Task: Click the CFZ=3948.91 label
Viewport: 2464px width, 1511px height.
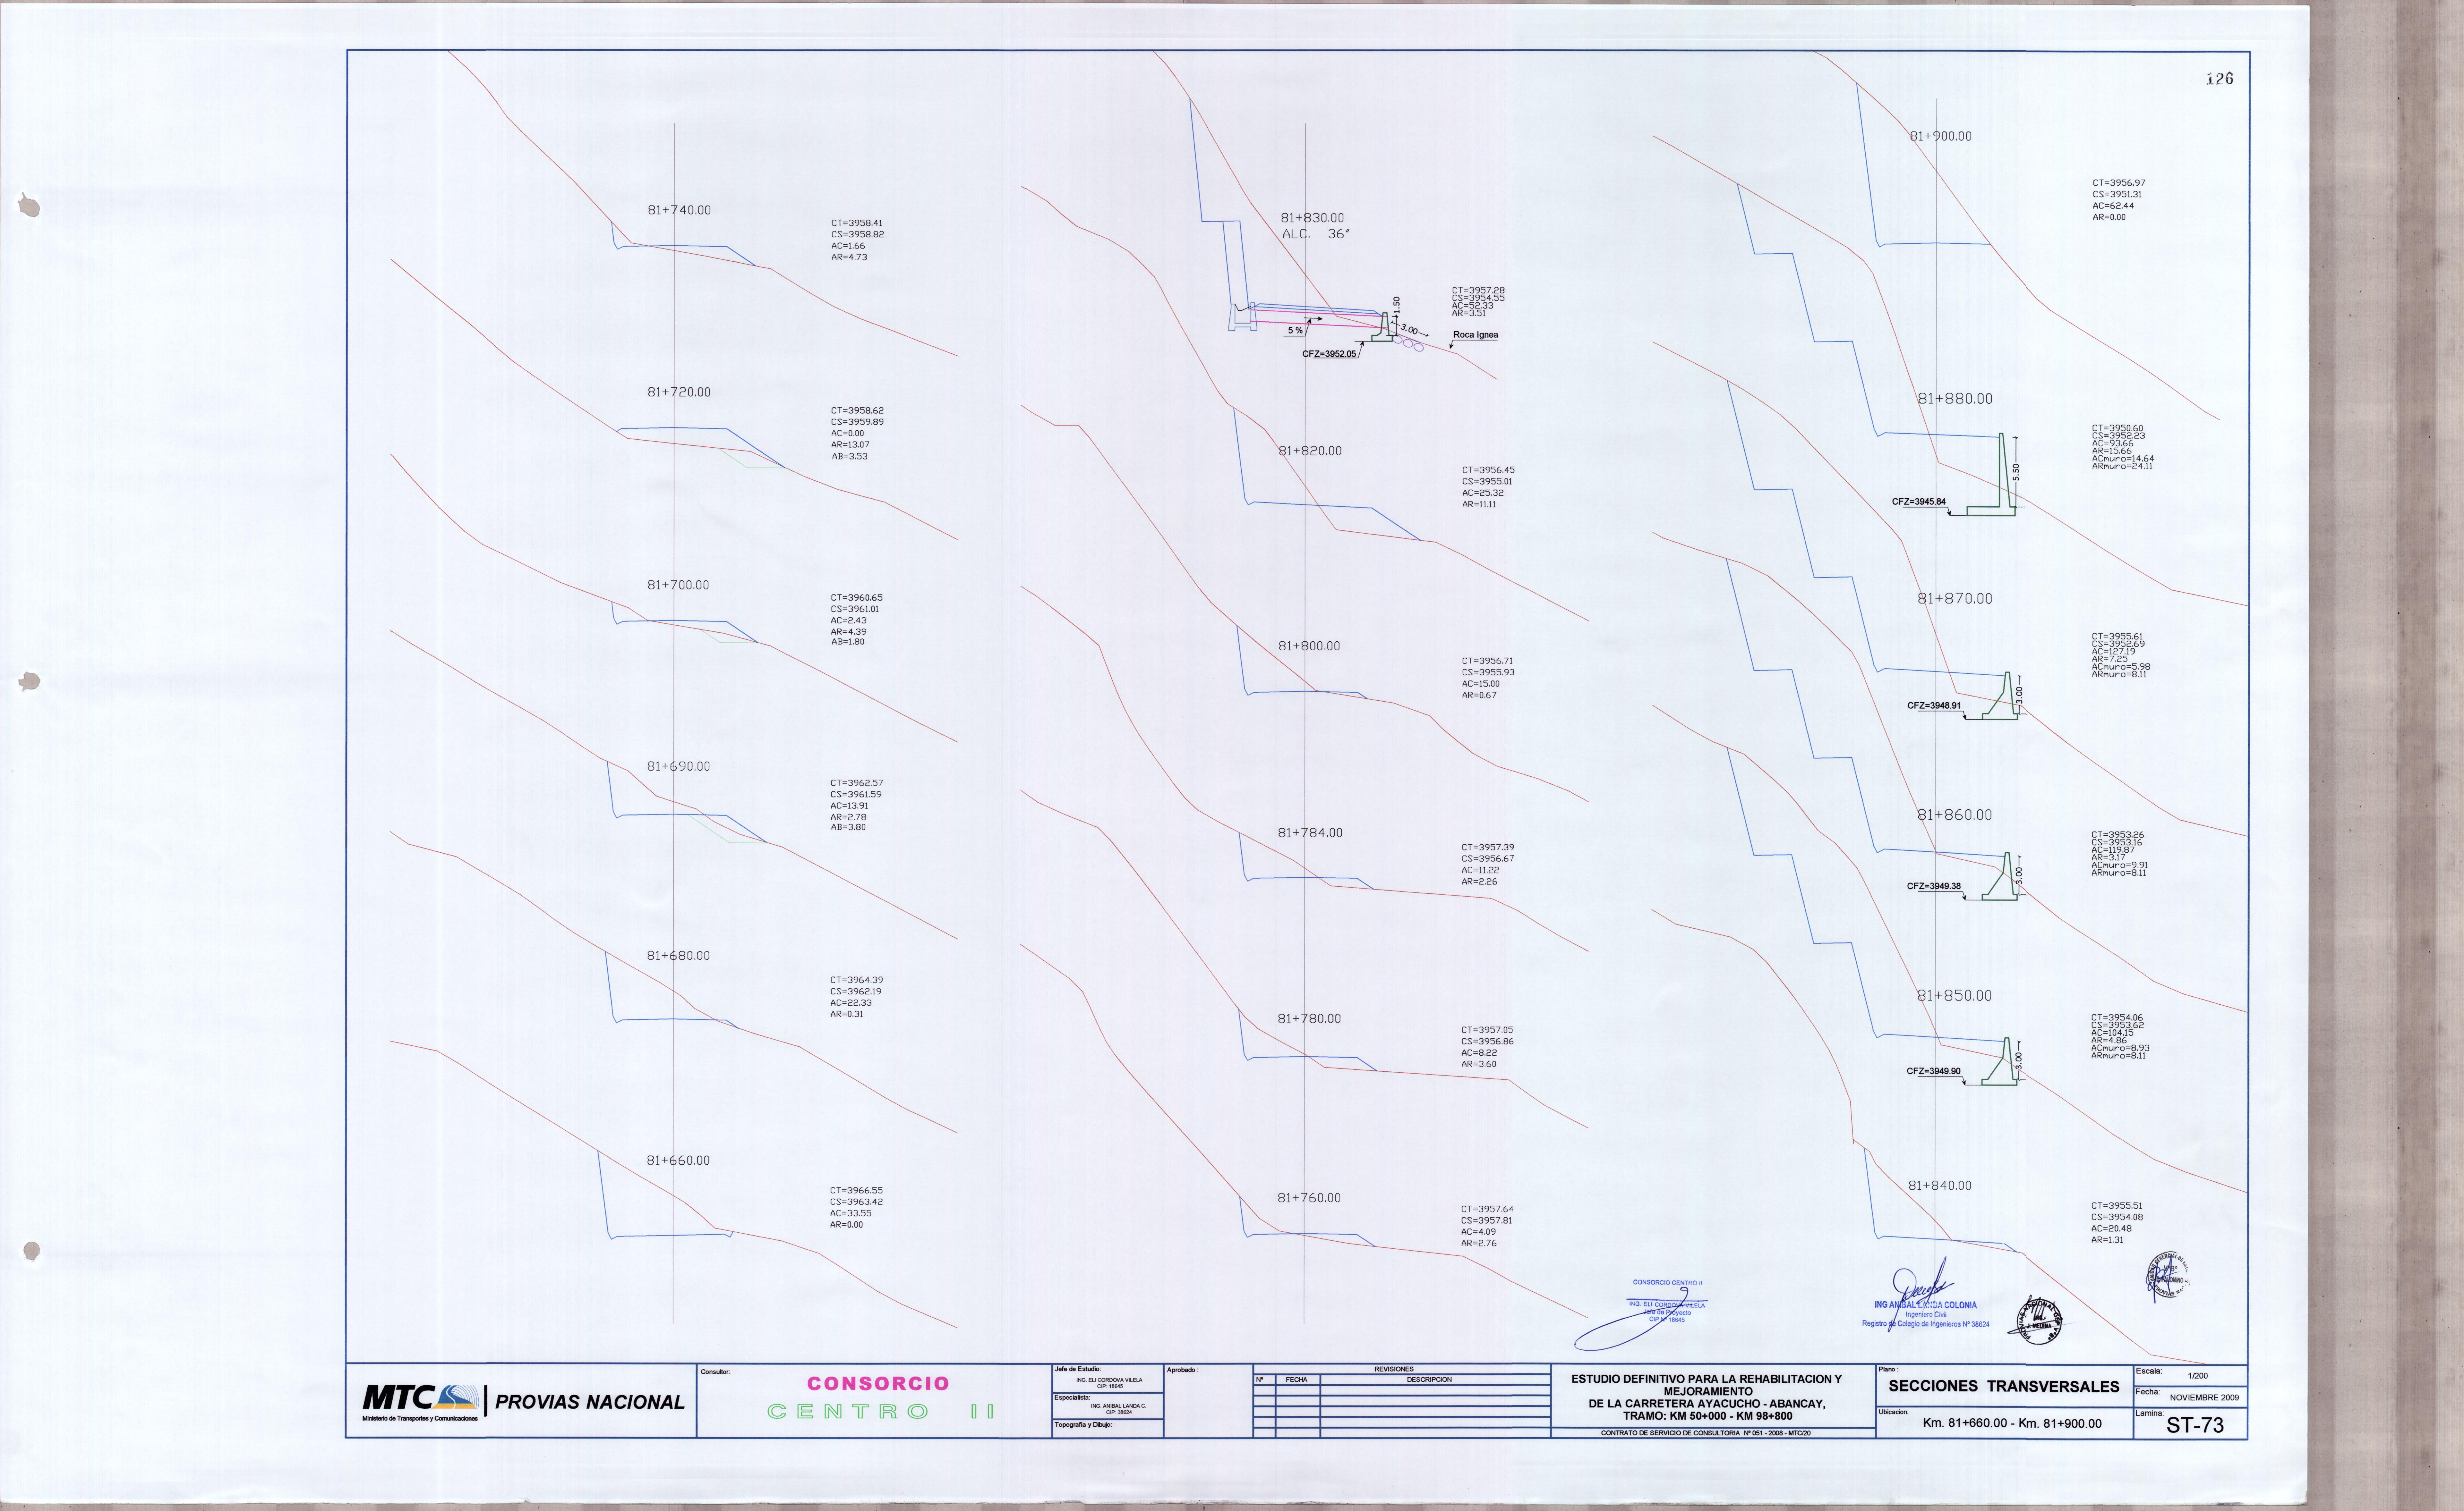Action: tap(1934, 705)
